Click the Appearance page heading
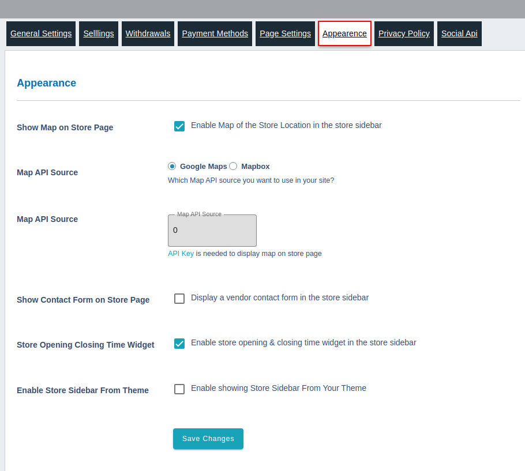Screen dimensions: 525x471 pos(46,82)
